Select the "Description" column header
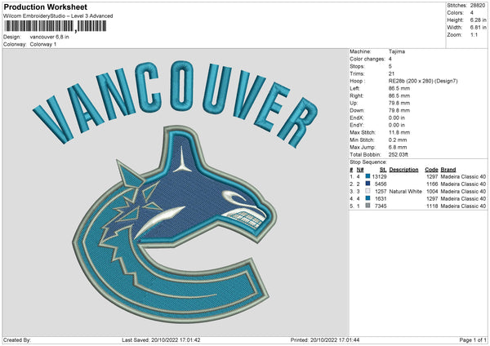Screen dimensions: 490x346 pos(403,170)
